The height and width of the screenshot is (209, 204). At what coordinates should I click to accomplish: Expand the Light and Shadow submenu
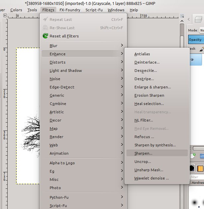(83, 70)
